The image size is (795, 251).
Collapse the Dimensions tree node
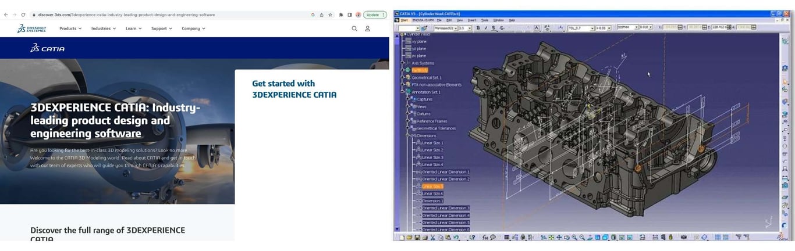(408, 135)
